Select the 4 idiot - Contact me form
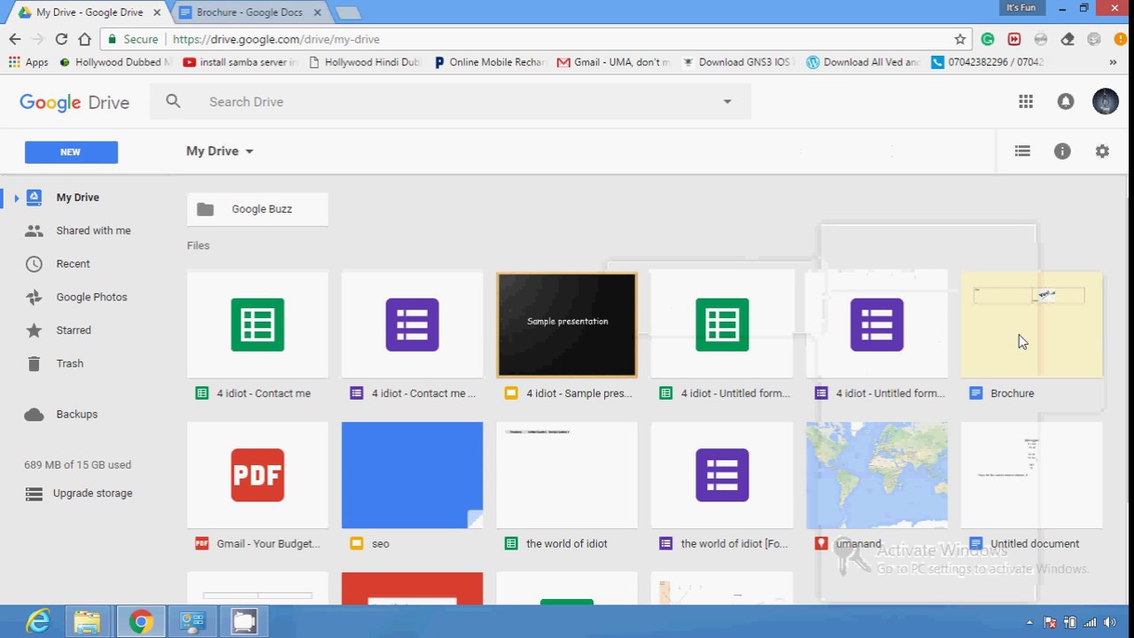Image resolution: width=1134 pixels, height=638 pixels. [412, 338]
